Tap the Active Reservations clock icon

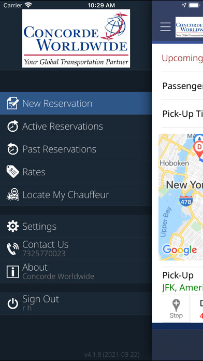(x=12, y=126)
